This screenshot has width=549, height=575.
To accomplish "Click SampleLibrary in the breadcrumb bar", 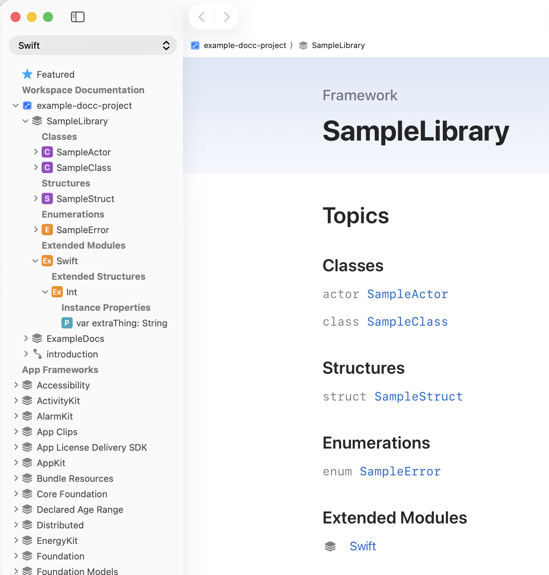I will coord(338,46).
